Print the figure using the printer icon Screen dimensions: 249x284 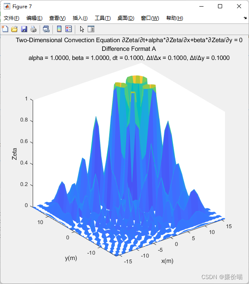(x=34, y=29)
